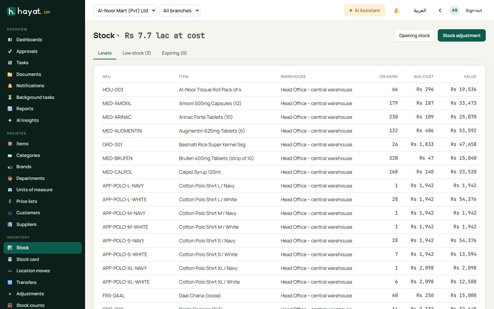Switch to the Expiring (0) tab
This screenshot has height=309, width=494.
click(x=174, y=53)
